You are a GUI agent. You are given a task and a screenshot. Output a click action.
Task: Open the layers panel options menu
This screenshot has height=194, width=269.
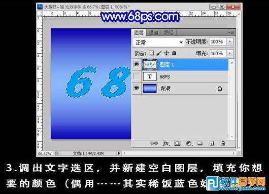[x=231, y=32]
